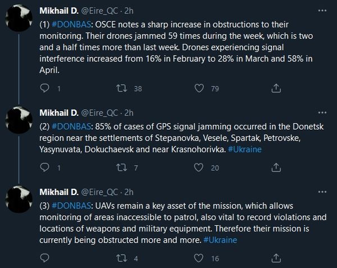Open #Ukraine hashtag in the third tweet

pyautogui.click(x=218, y=240)
